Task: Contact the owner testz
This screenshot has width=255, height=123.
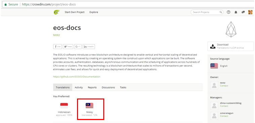Action: coord(224,86)
